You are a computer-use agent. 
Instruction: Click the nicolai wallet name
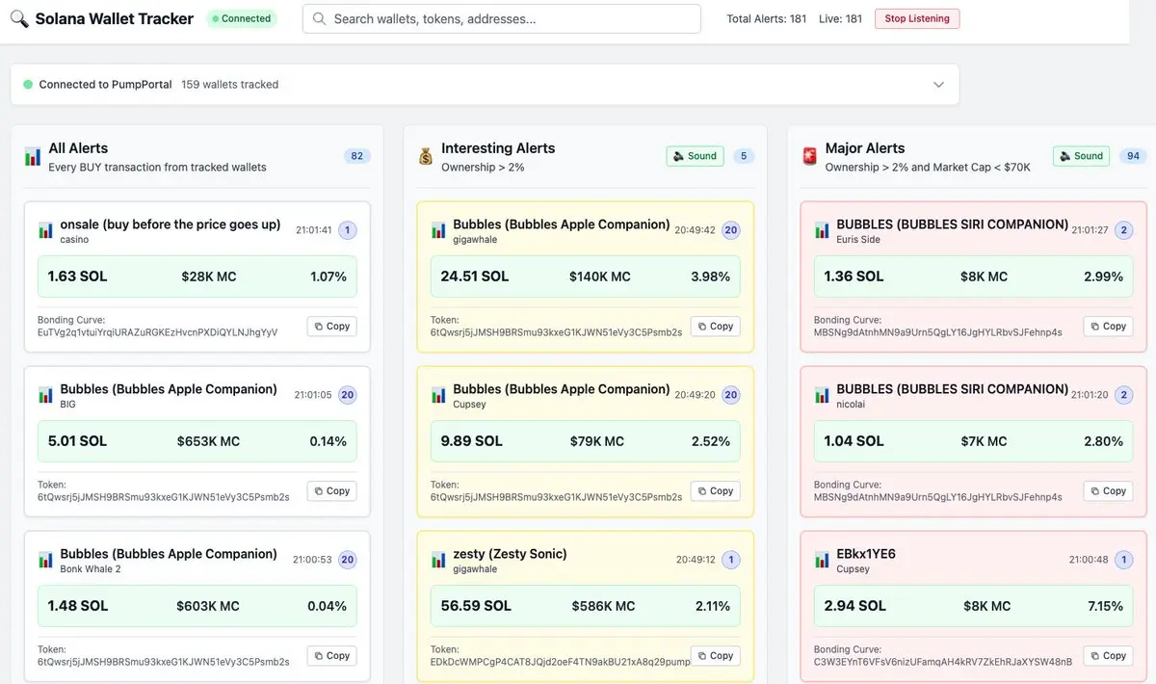851,405
